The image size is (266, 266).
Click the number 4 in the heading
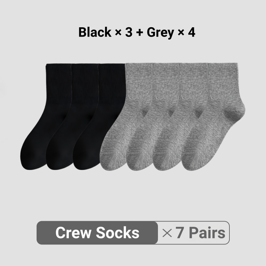[192, 32]
